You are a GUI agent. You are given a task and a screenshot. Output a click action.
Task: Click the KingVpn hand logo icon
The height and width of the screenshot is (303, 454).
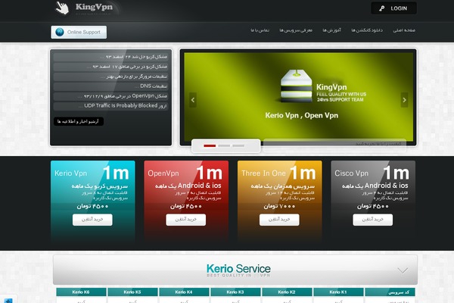pos(62,8)
